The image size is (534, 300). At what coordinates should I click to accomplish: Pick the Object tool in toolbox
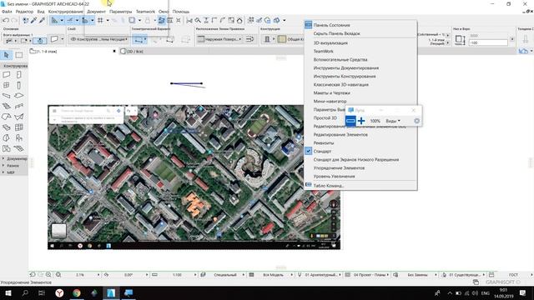tap(19, 137)
